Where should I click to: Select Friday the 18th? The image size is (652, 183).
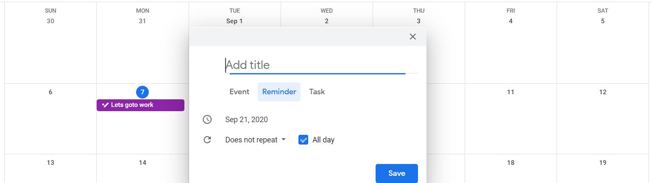pos(511,162)
